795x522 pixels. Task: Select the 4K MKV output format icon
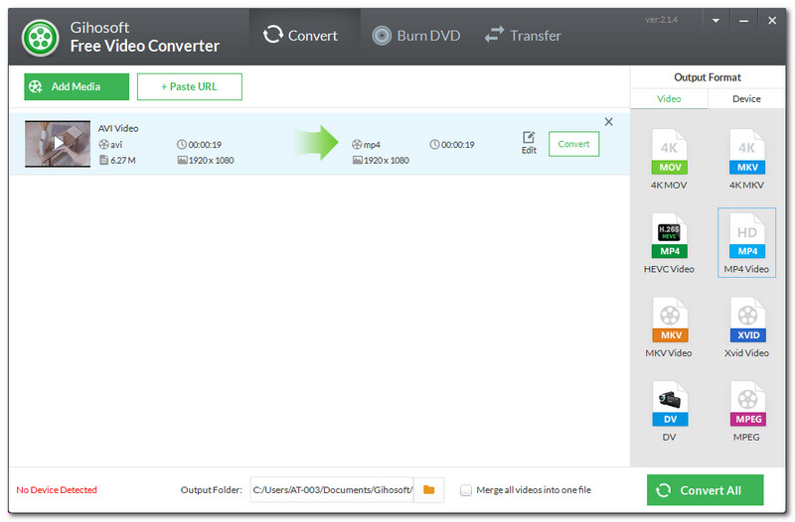pyautogui.click(x=746, y=152)
